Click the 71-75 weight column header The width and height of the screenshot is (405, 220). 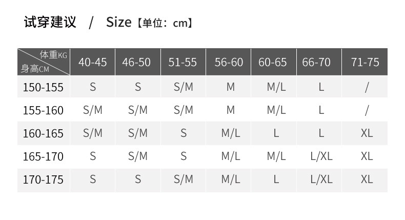point(365,62)
